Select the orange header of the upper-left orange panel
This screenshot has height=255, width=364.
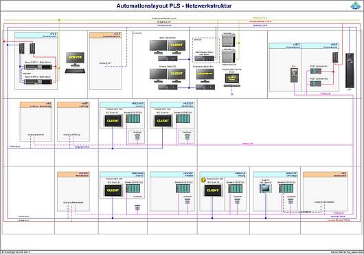click(x=105, y=35)
